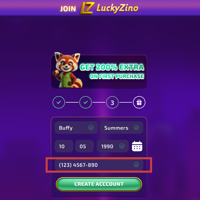Viewport: 200px width, 200px height.
Task: Click the birth year validation checkmark
Action: pyautogui.click(x=122, y=146)
